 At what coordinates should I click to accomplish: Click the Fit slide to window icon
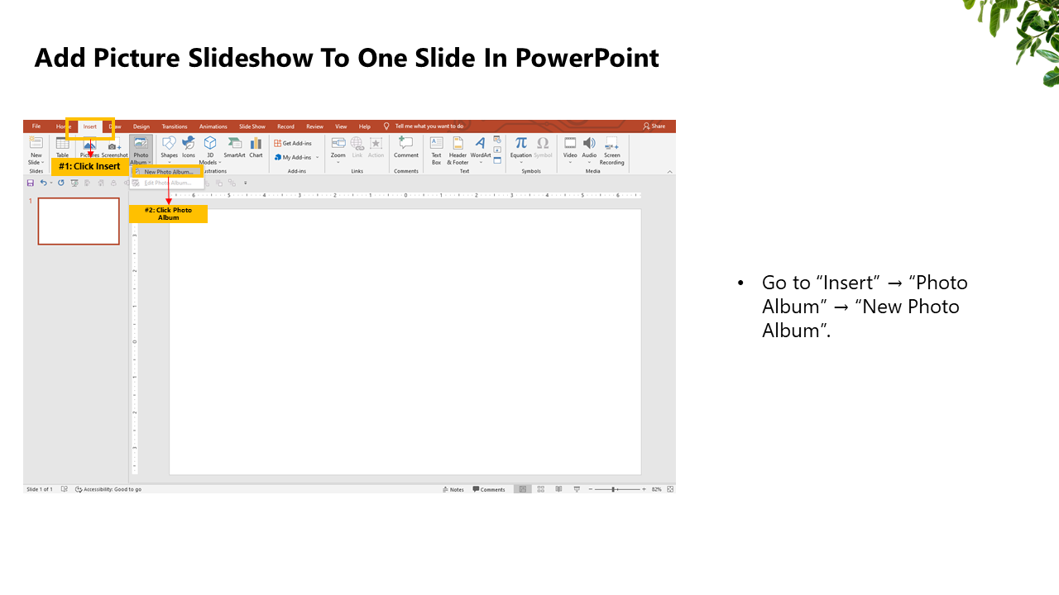[670, 489]
